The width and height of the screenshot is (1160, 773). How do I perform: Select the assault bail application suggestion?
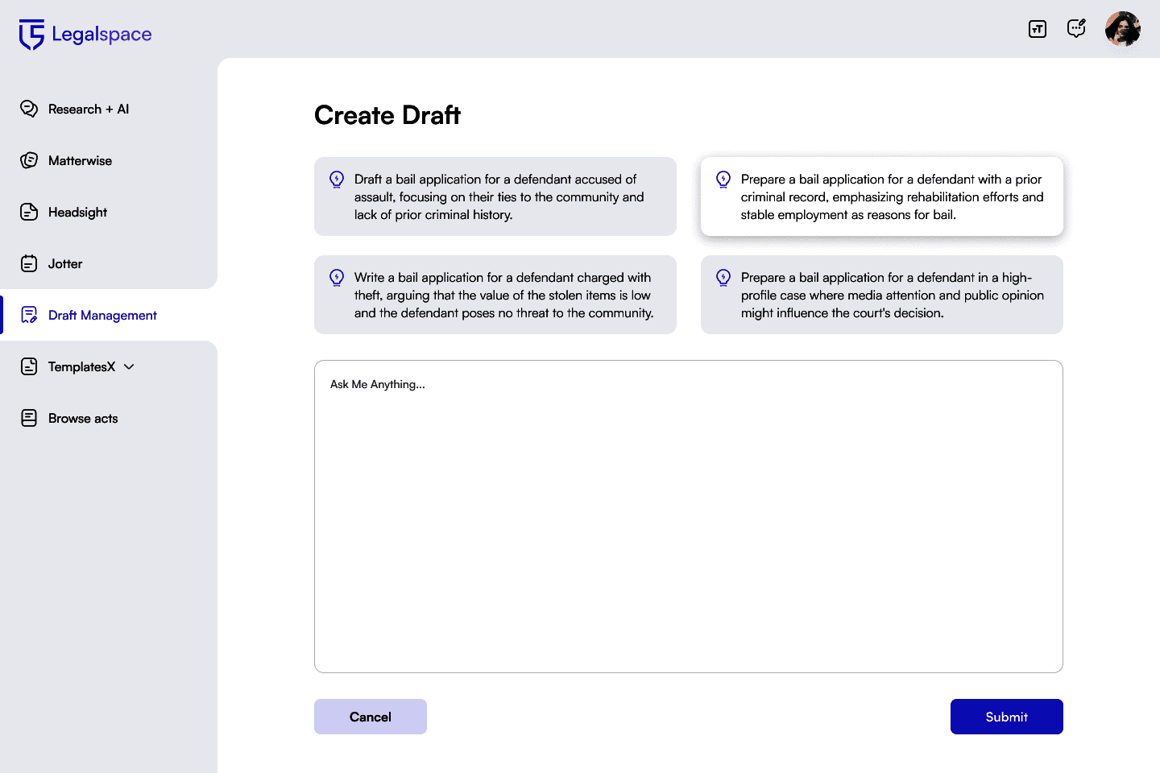[x=495, y=196]
